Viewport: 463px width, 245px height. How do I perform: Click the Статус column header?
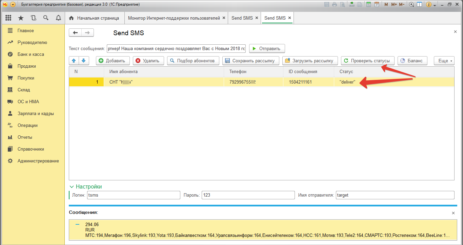tap(394, 72)
